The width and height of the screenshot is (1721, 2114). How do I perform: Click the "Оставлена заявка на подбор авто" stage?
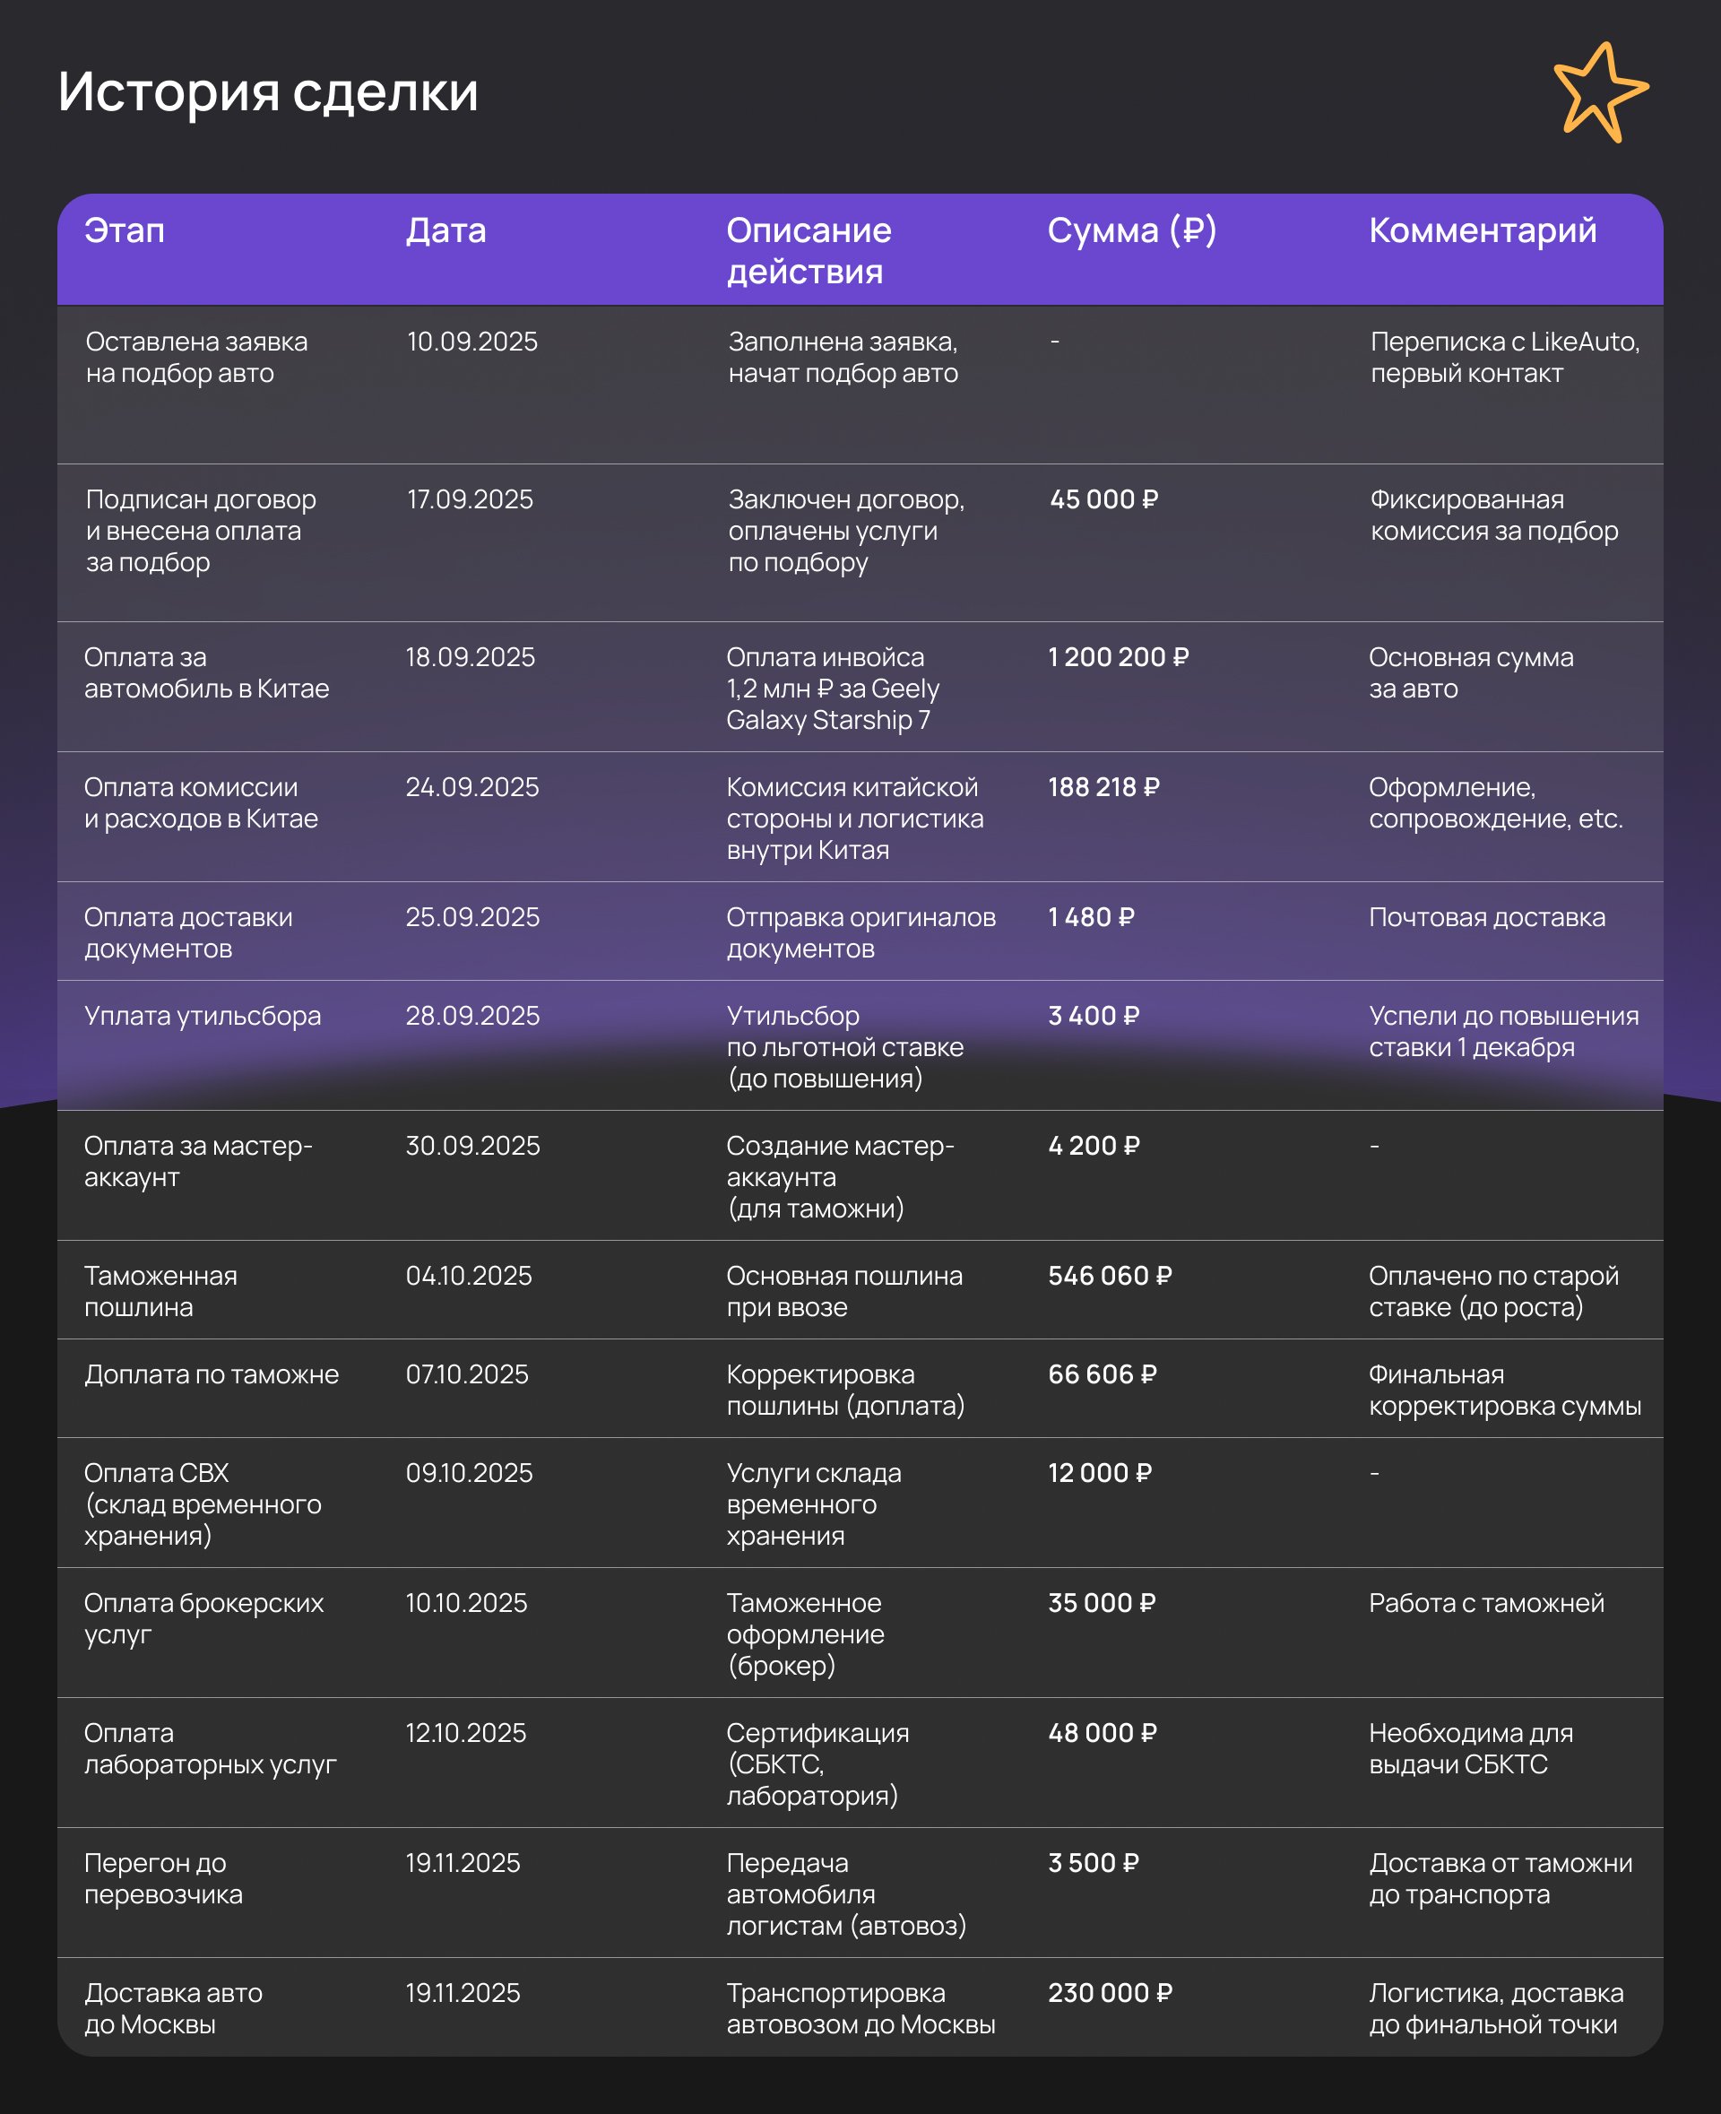coord(196,357)
